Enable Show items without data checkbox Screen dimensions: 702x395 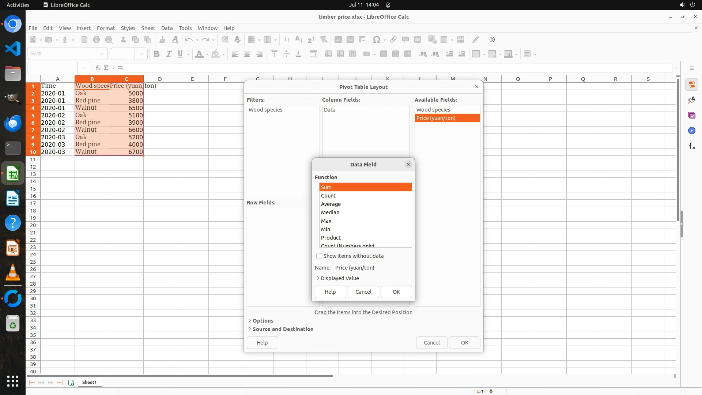tap(319, 256)
